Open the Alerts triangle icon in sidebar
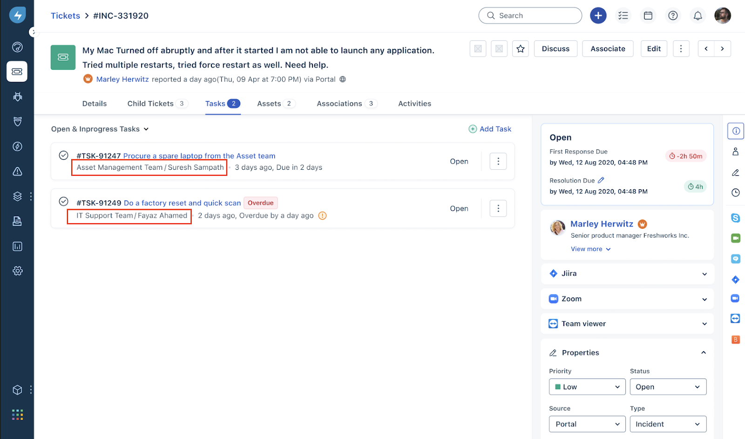 click(17, 172)
